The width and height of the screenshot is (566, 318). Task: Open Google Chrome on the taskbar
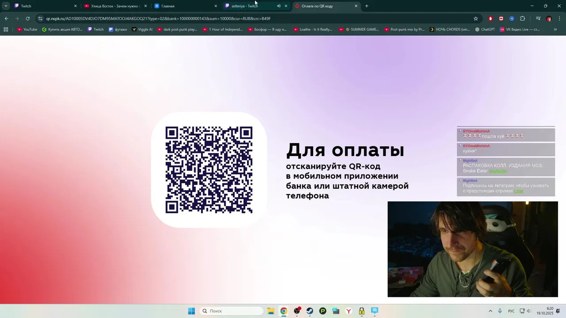pyautogui.click(x=283, y=311)
